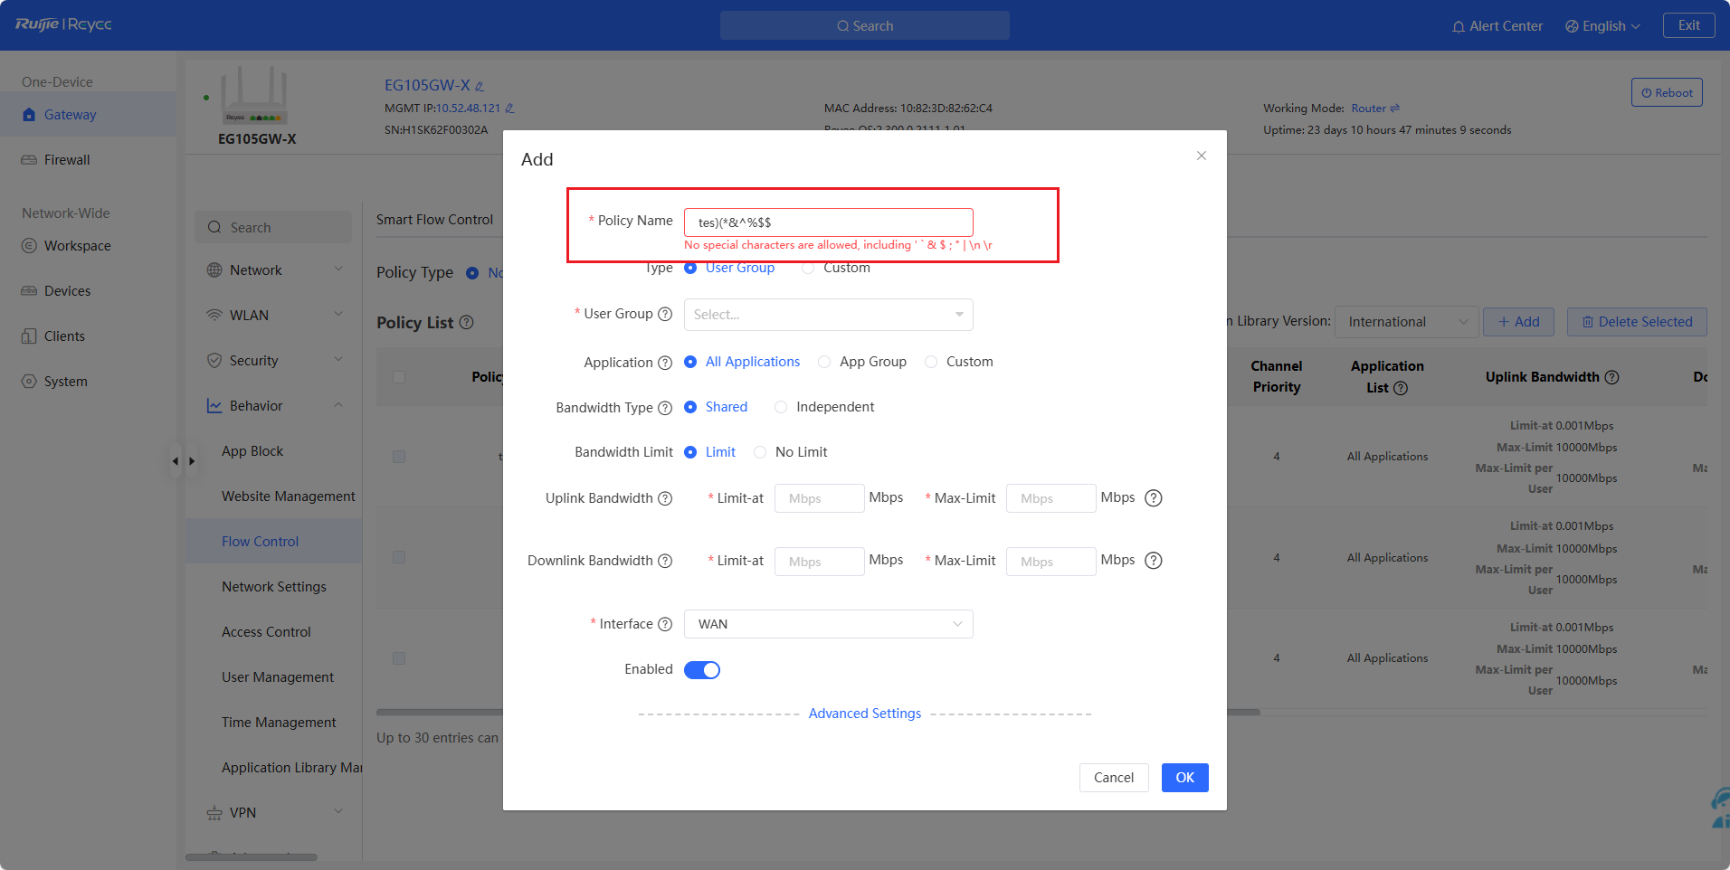Choose Independent bandwidth type

click(781, 407)
